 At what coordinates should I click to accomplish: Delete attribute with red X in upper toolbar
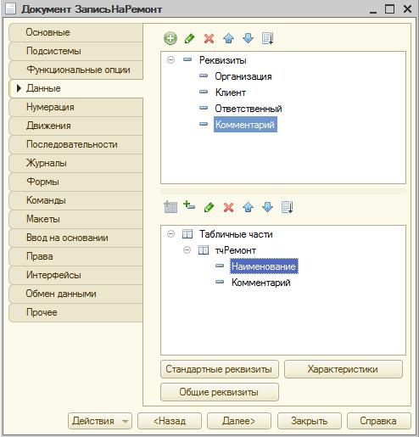coord(209,38)
